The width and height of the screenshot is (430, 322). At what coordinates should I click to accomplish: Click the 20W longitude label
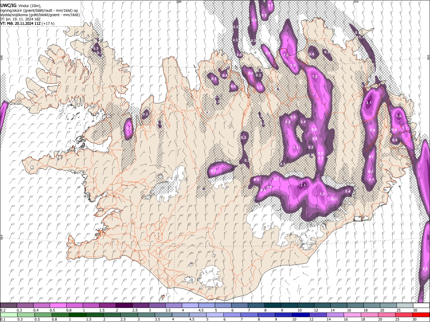[179, 2]
